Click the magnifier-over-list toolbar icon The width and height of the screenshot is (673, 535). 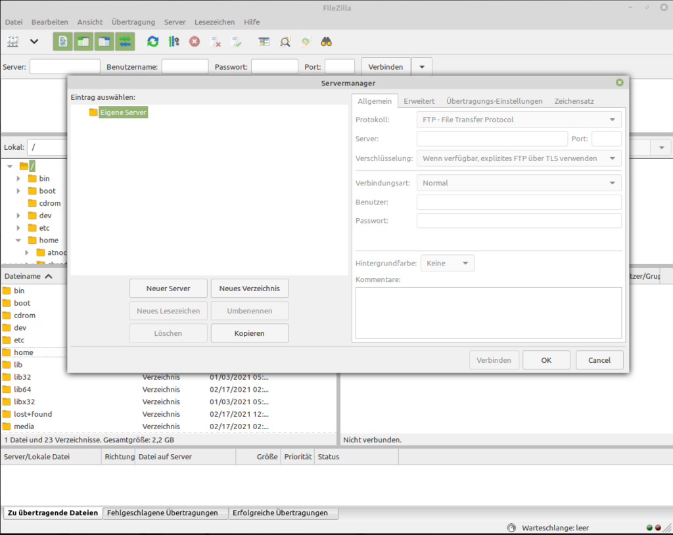coord(285,41)
